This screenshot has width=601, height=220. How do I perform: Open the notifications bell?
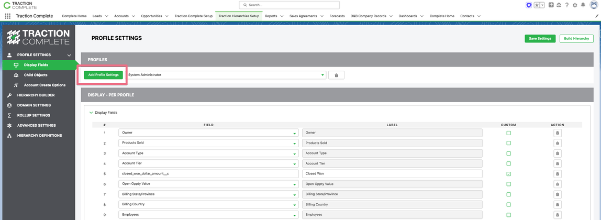583,5
